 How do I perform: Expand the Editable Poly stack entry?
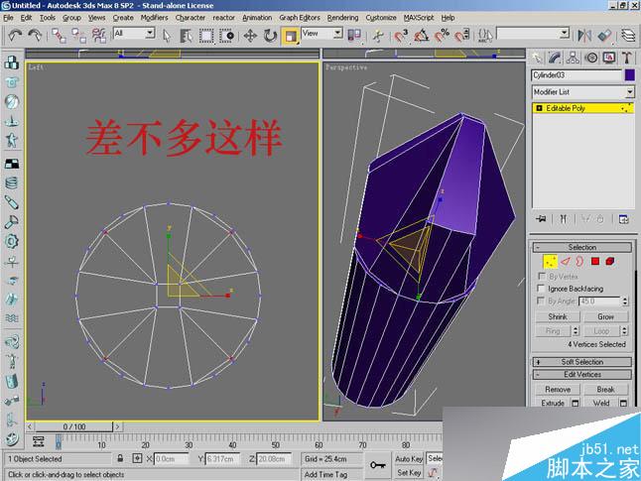click(539, 108)
